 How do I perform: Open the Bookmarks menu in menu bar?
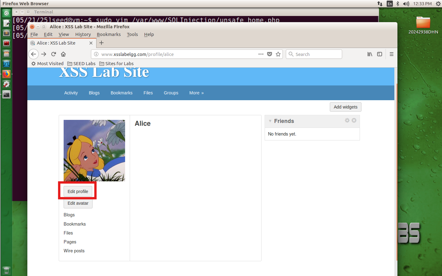[109, 34]
